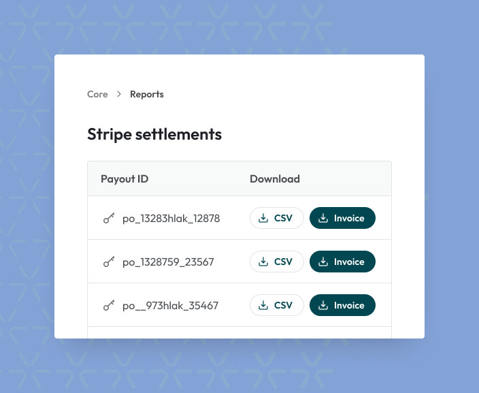Open Reports breadcrumb item

click(147, 95)
